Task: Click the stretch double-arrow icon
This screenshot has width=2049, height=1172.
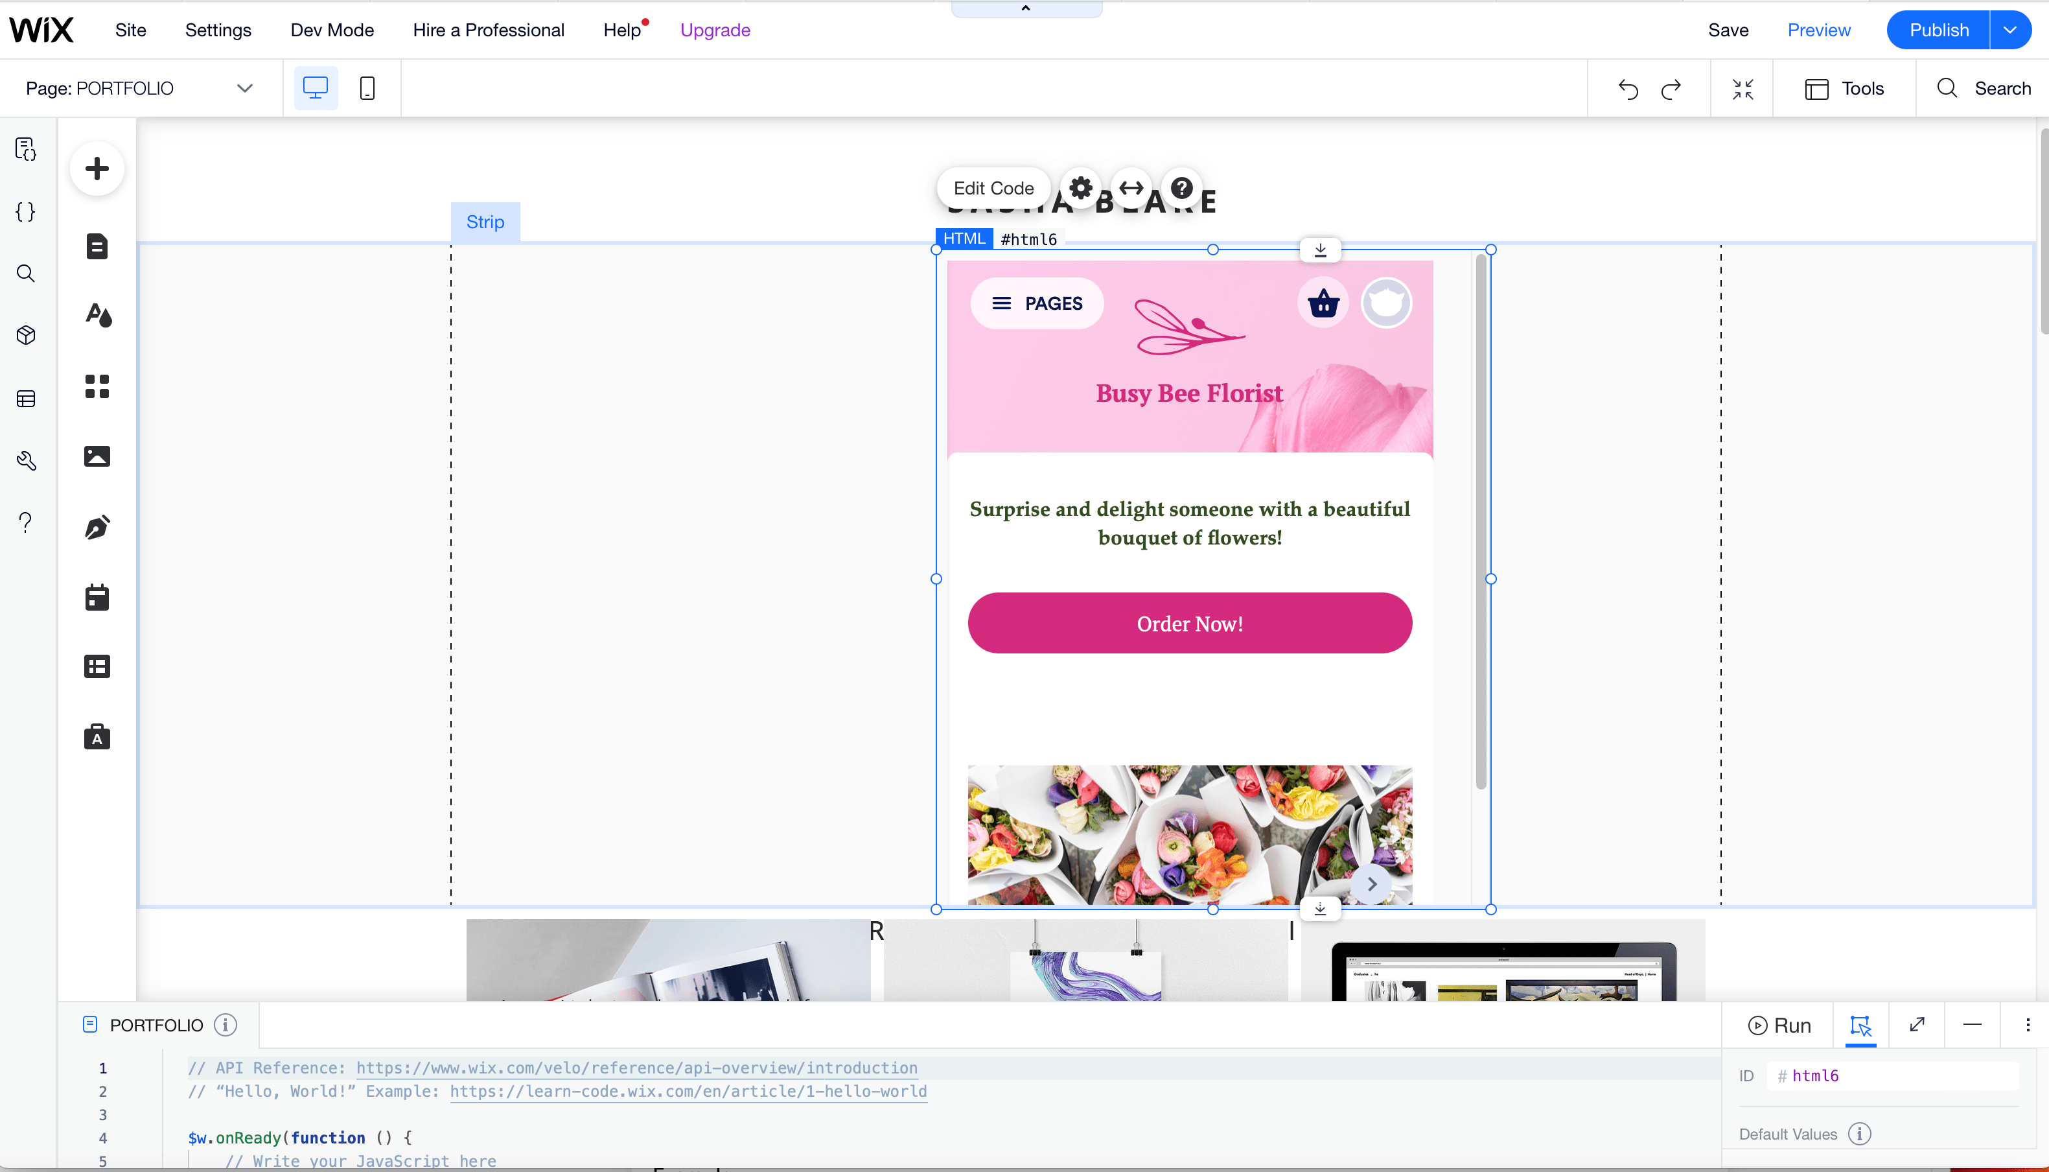Action: point(1131,187)
